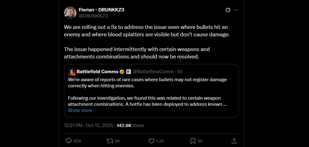
Task: Open the quoted post about the hotfix
Action: [x=151, y=92]
